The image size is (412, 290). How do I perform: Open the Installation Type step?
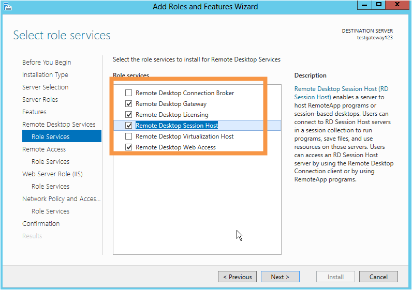[45, 75]
